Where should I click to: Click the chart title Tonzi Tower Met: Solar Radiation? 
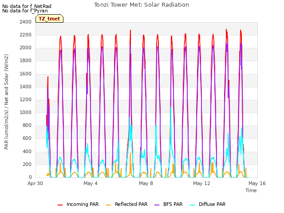click(142, 5)
